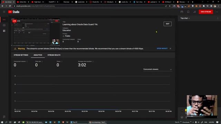Viewport: 221px width, 124px height.
Task: Reload the page with refresh icon
Action: [10, 6]
